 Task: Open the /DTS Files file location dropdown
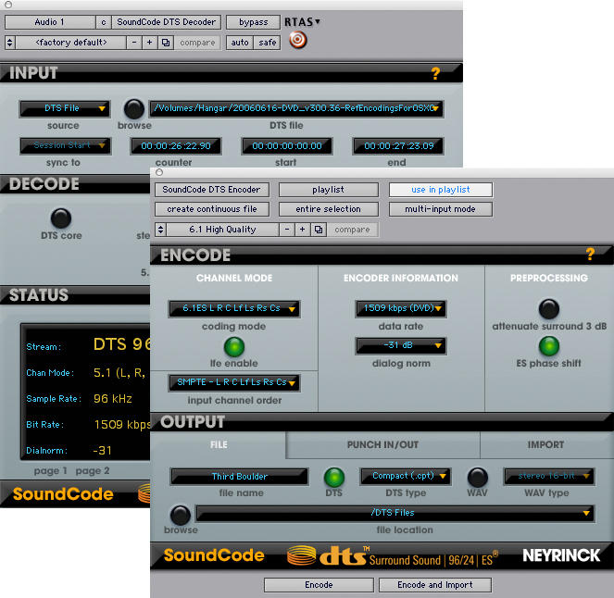[395, 513]
